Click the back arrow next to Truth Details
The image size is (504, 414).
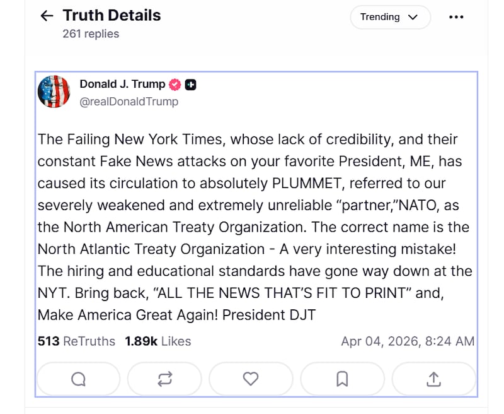pos(46,15)
